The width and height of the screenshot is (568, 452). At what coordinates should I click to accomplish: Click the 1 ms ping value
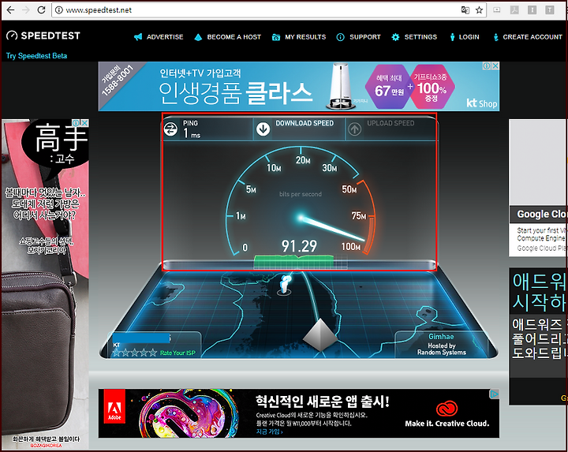click(192, 133)
